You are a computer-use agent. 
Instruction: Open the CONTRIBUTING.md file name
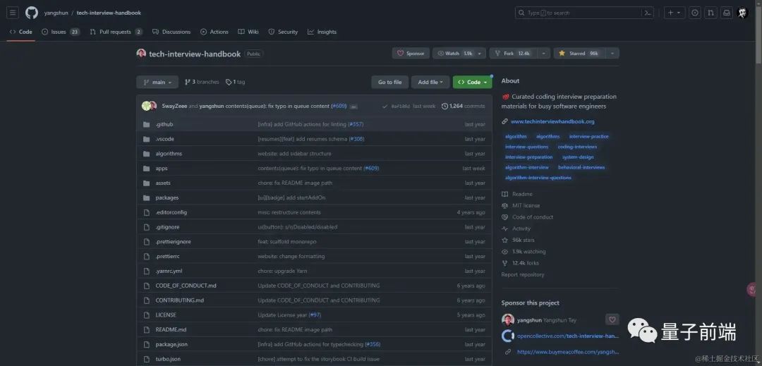pyautogui.click(x=180, y=300)
